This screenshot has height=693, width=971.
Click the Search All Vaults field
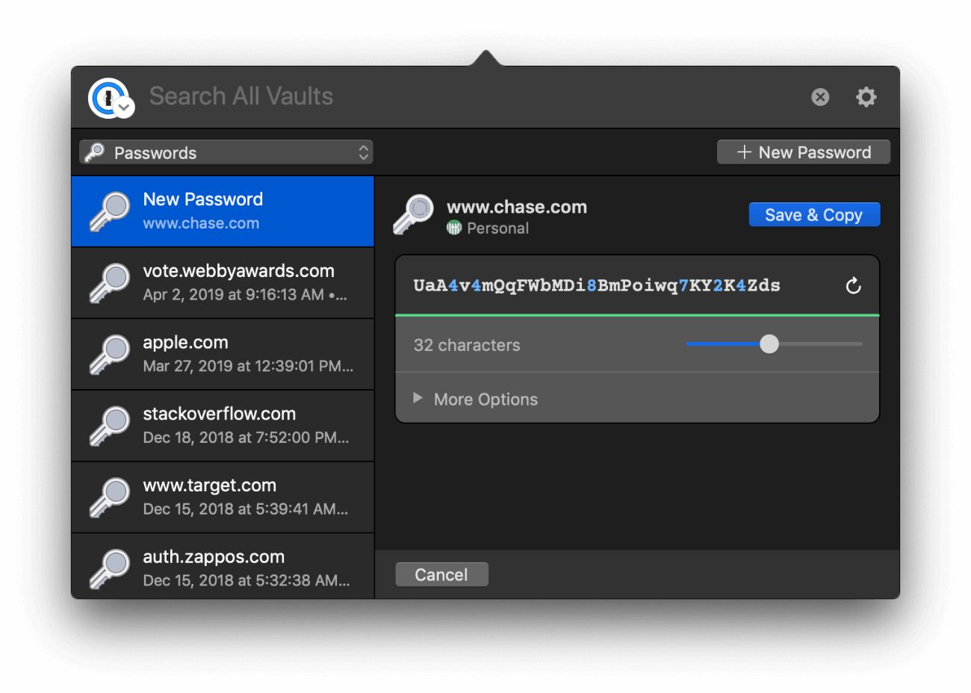click(x=299, y=96)
